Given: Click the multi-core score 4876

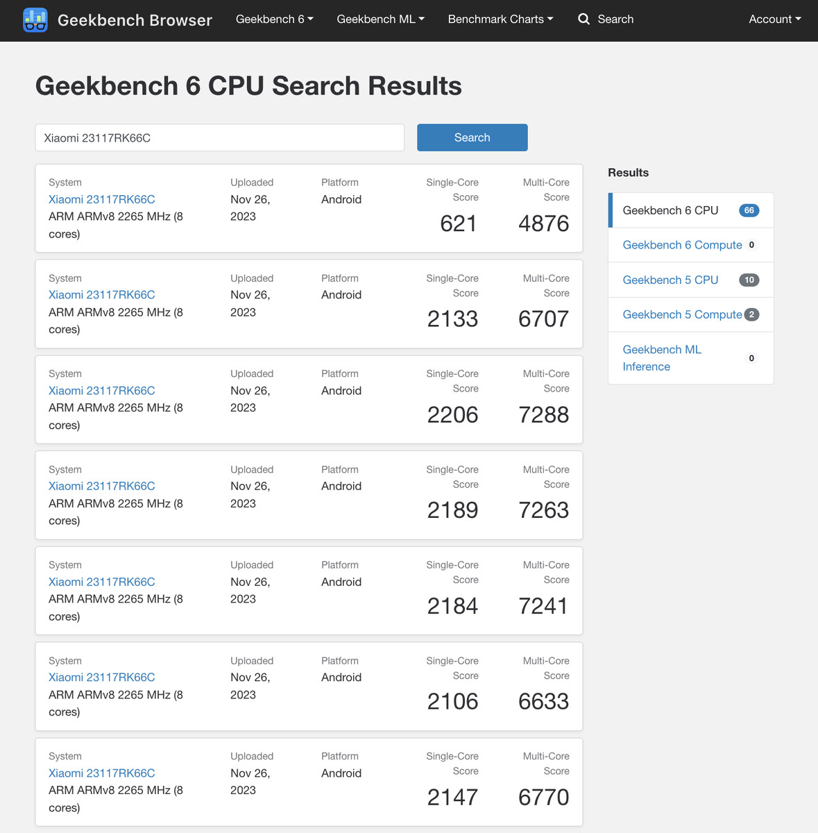Looking at the screenshot, I should pyautogui.click(x=544, y=224).
